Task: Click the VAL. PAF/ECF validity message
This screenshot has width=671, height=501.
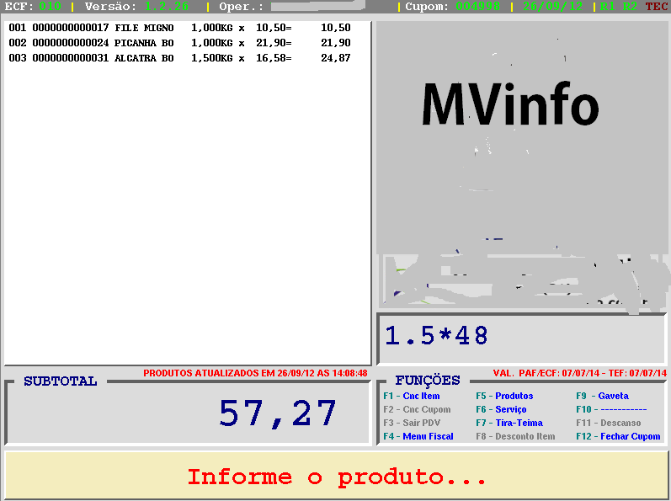Action: [x=580, y=373]
